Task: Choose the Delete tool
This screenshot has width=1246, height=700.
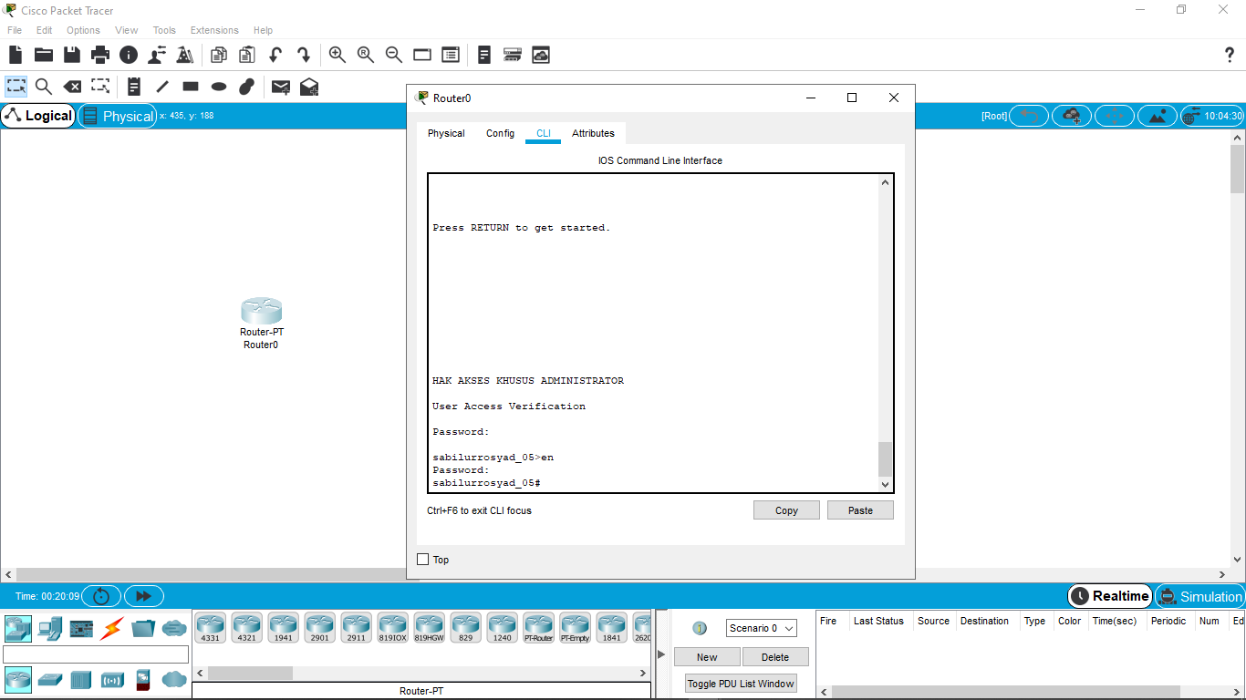Action: click(x=72, y=87)
